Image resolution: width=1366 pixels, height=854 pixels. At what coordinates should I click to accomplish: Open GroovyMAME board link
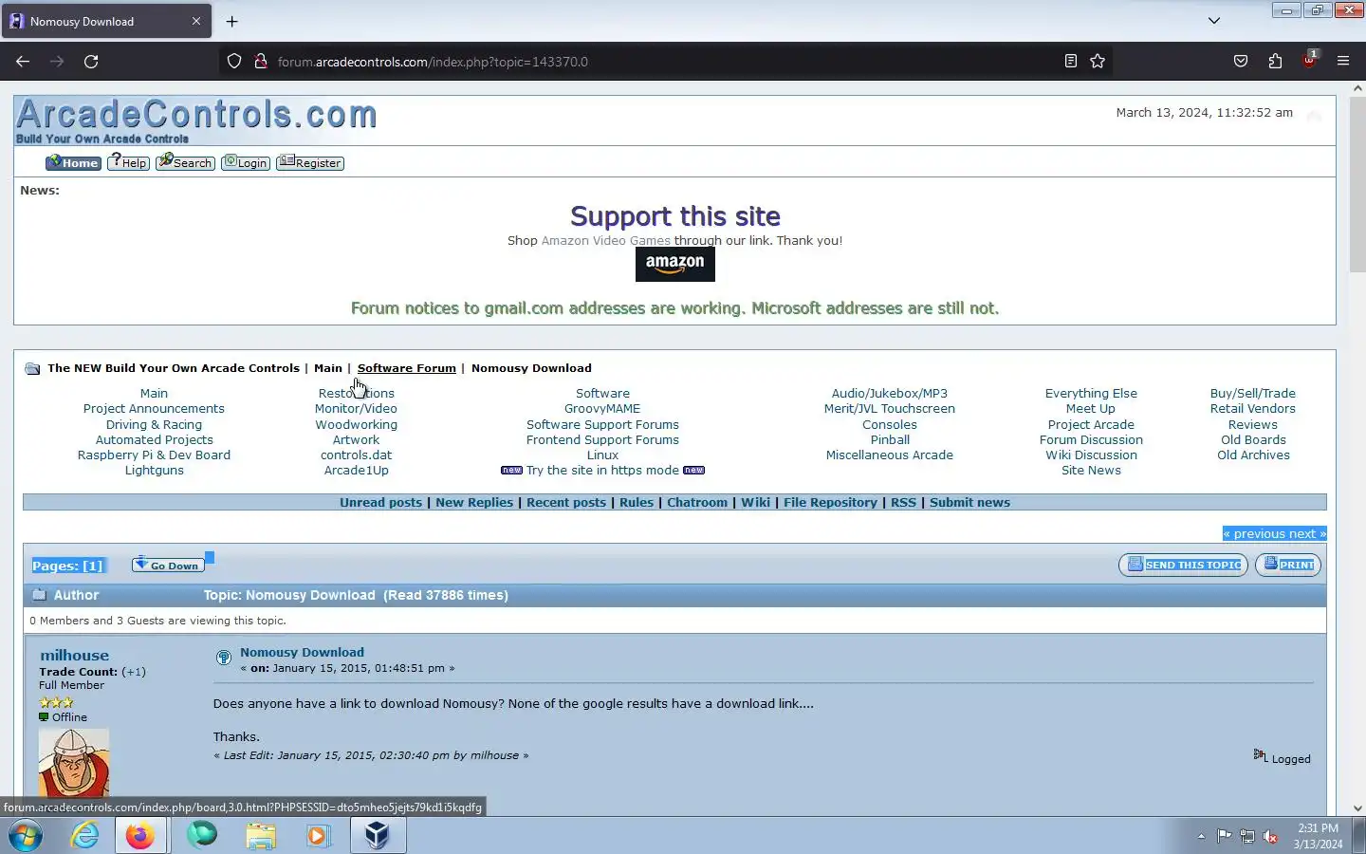point(602,408)
